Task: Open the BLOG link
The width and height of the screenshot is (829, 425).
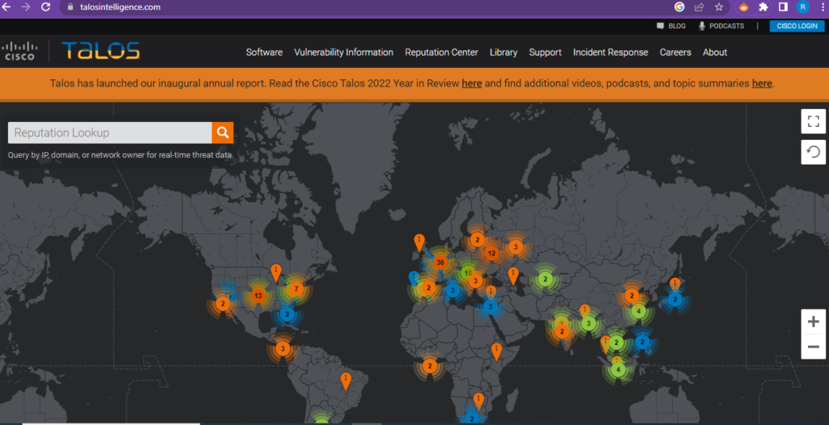Action: (671, 26)
